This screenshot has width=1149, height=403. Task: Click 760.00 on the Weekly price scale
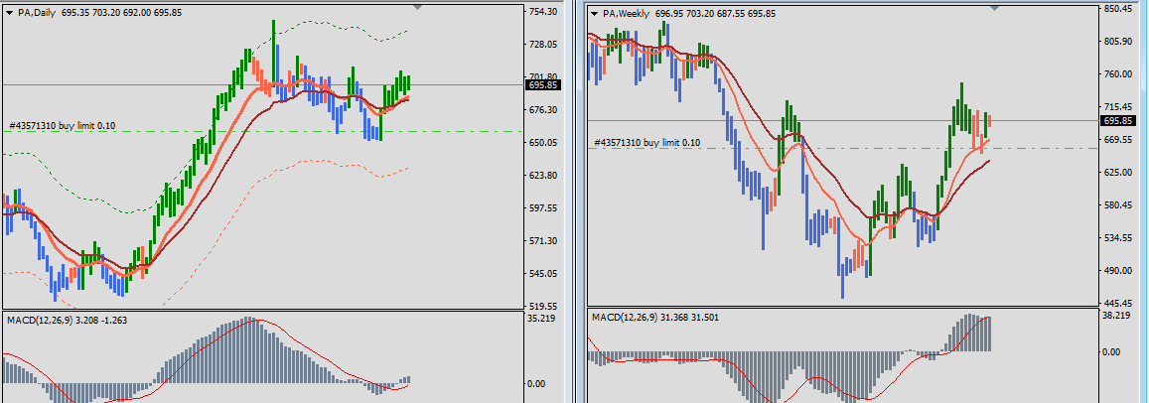1118,74
